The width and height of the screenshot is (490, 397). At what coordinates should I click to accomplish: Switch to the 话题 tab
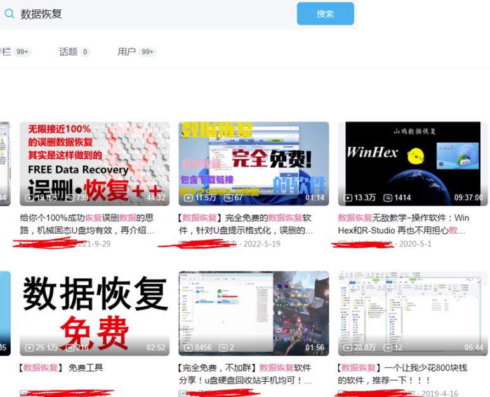69,51
